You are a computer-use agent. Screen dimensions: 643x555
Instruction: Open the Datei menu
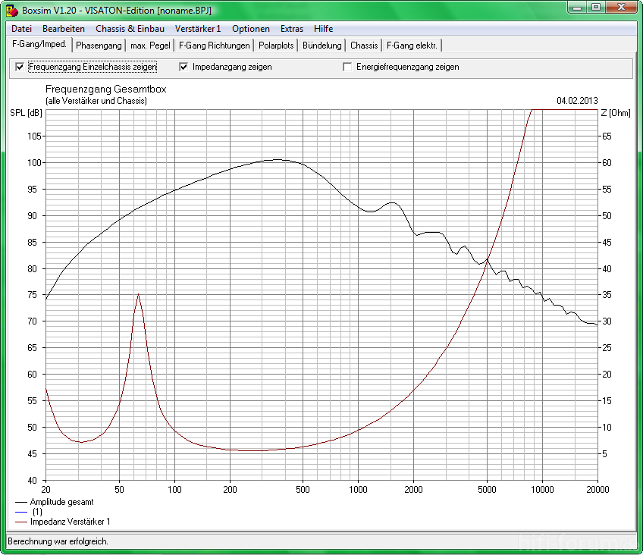[x=22, y=29]
